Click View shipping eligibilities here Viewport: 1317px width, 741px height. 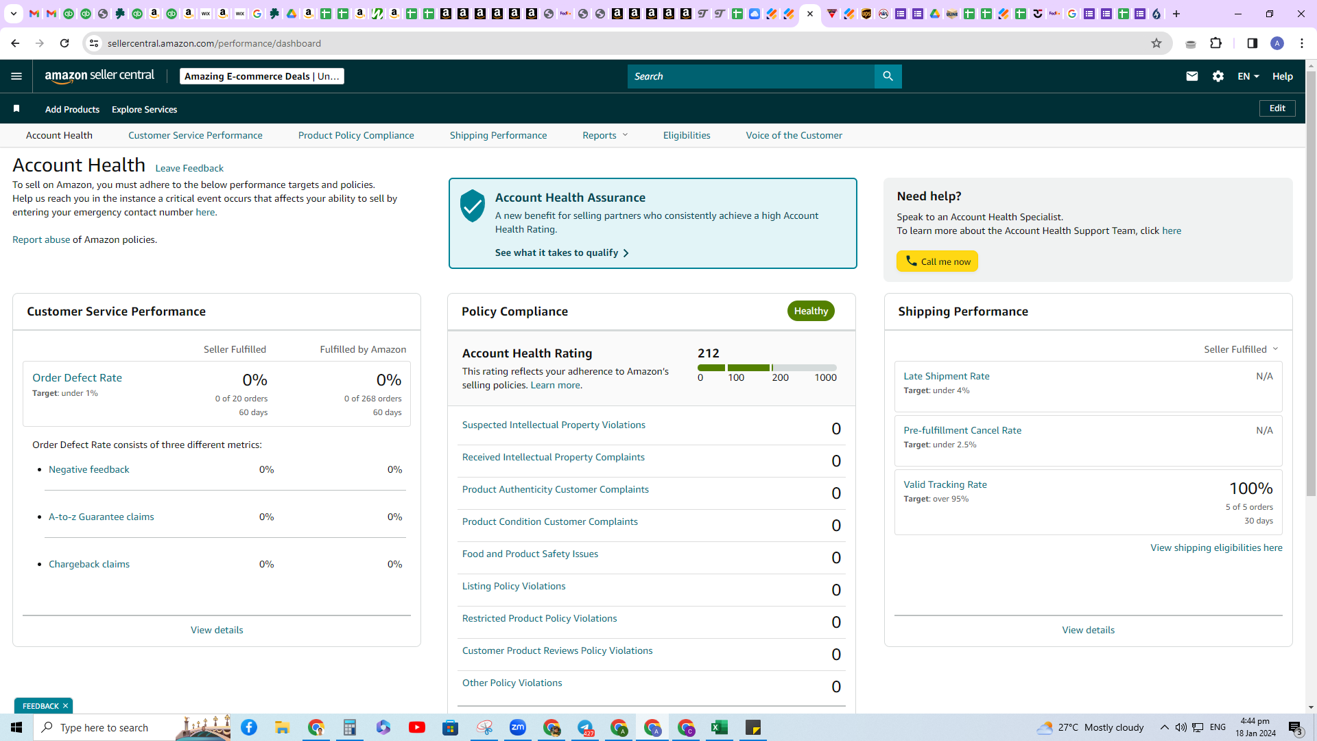1216,548
